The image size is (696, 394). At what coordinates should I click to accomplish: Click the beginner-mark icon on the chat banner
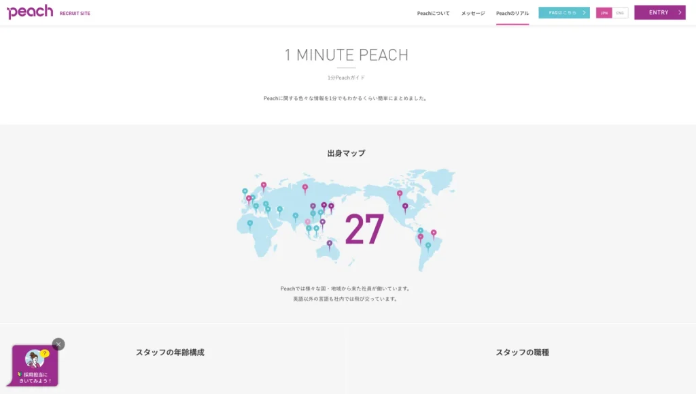20,374
